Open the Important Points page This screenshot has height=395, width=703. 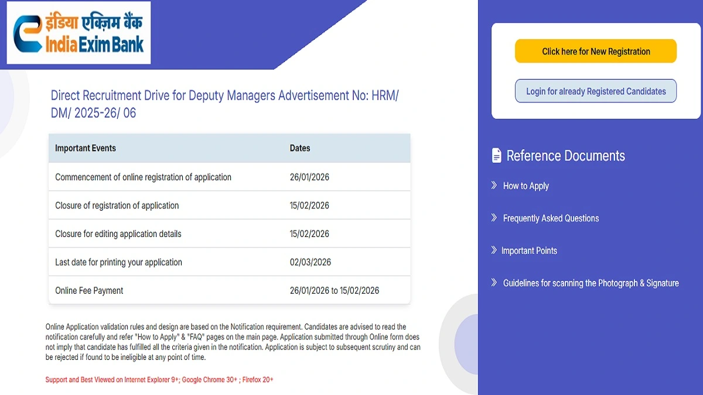(530, 250)
